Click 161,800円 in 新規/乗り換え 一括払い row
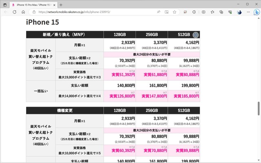Screen dimensions: 261x163 click(158, 85)
